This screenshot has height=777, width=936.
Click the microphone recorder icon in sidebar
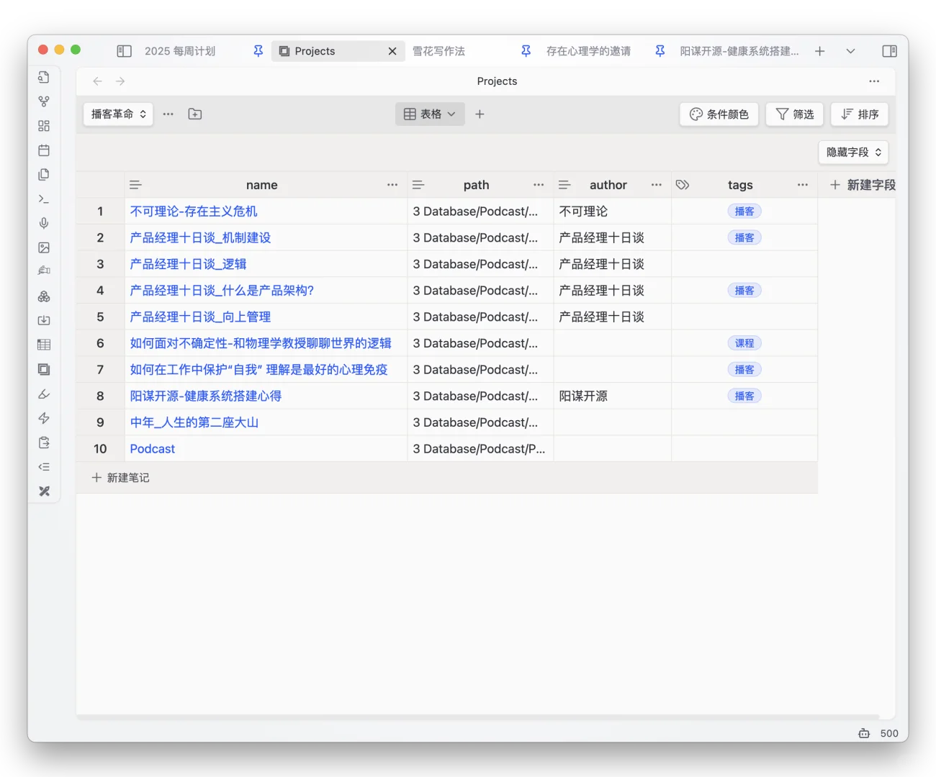43,223
